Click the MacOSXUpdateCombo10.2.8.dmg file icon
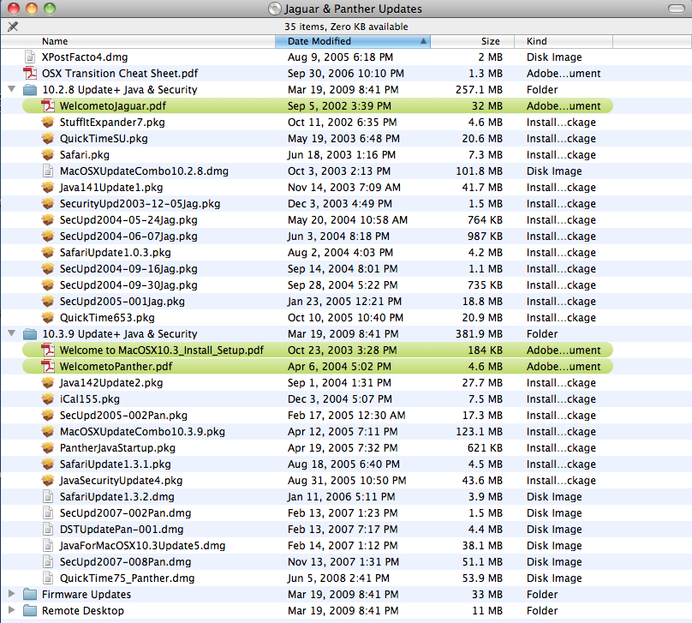Screen dimensions: 692x623 [x=48, y=171]
